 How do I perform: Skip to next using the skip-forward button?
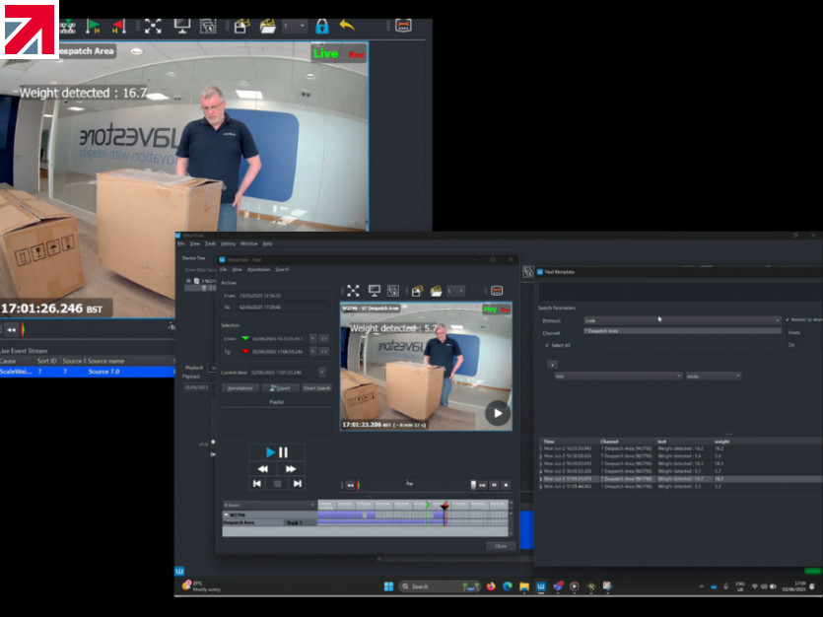(x=297, y=483)
